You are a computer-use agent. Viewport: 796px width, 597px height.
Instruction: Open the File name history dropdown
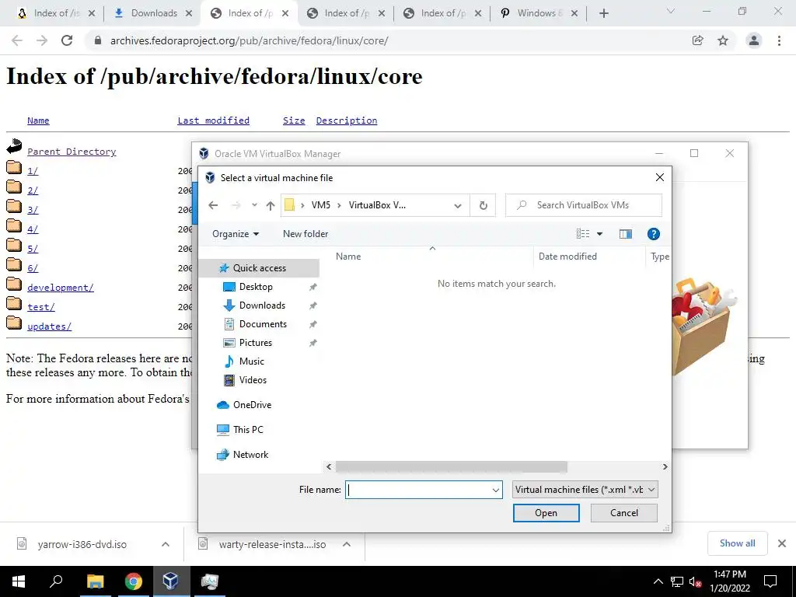tap(495, 490)
